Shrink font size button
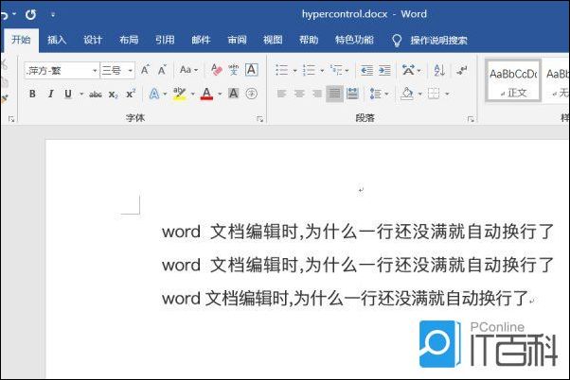 coord(162,70)
